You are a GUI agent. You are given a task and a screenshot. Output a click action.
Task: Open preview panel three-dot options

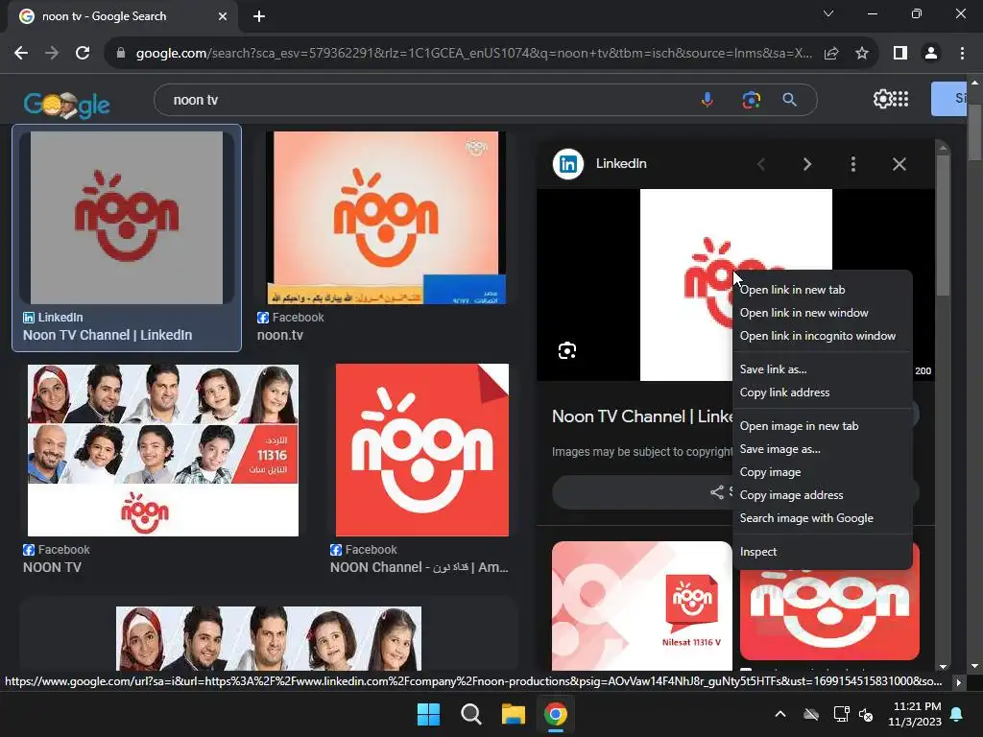(x=853, y=164)
